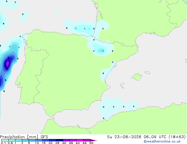The width and height of the screenshot is (187, 144).
Task: Click the purple precipitation maximum core
Action: [x=7, y=63]
